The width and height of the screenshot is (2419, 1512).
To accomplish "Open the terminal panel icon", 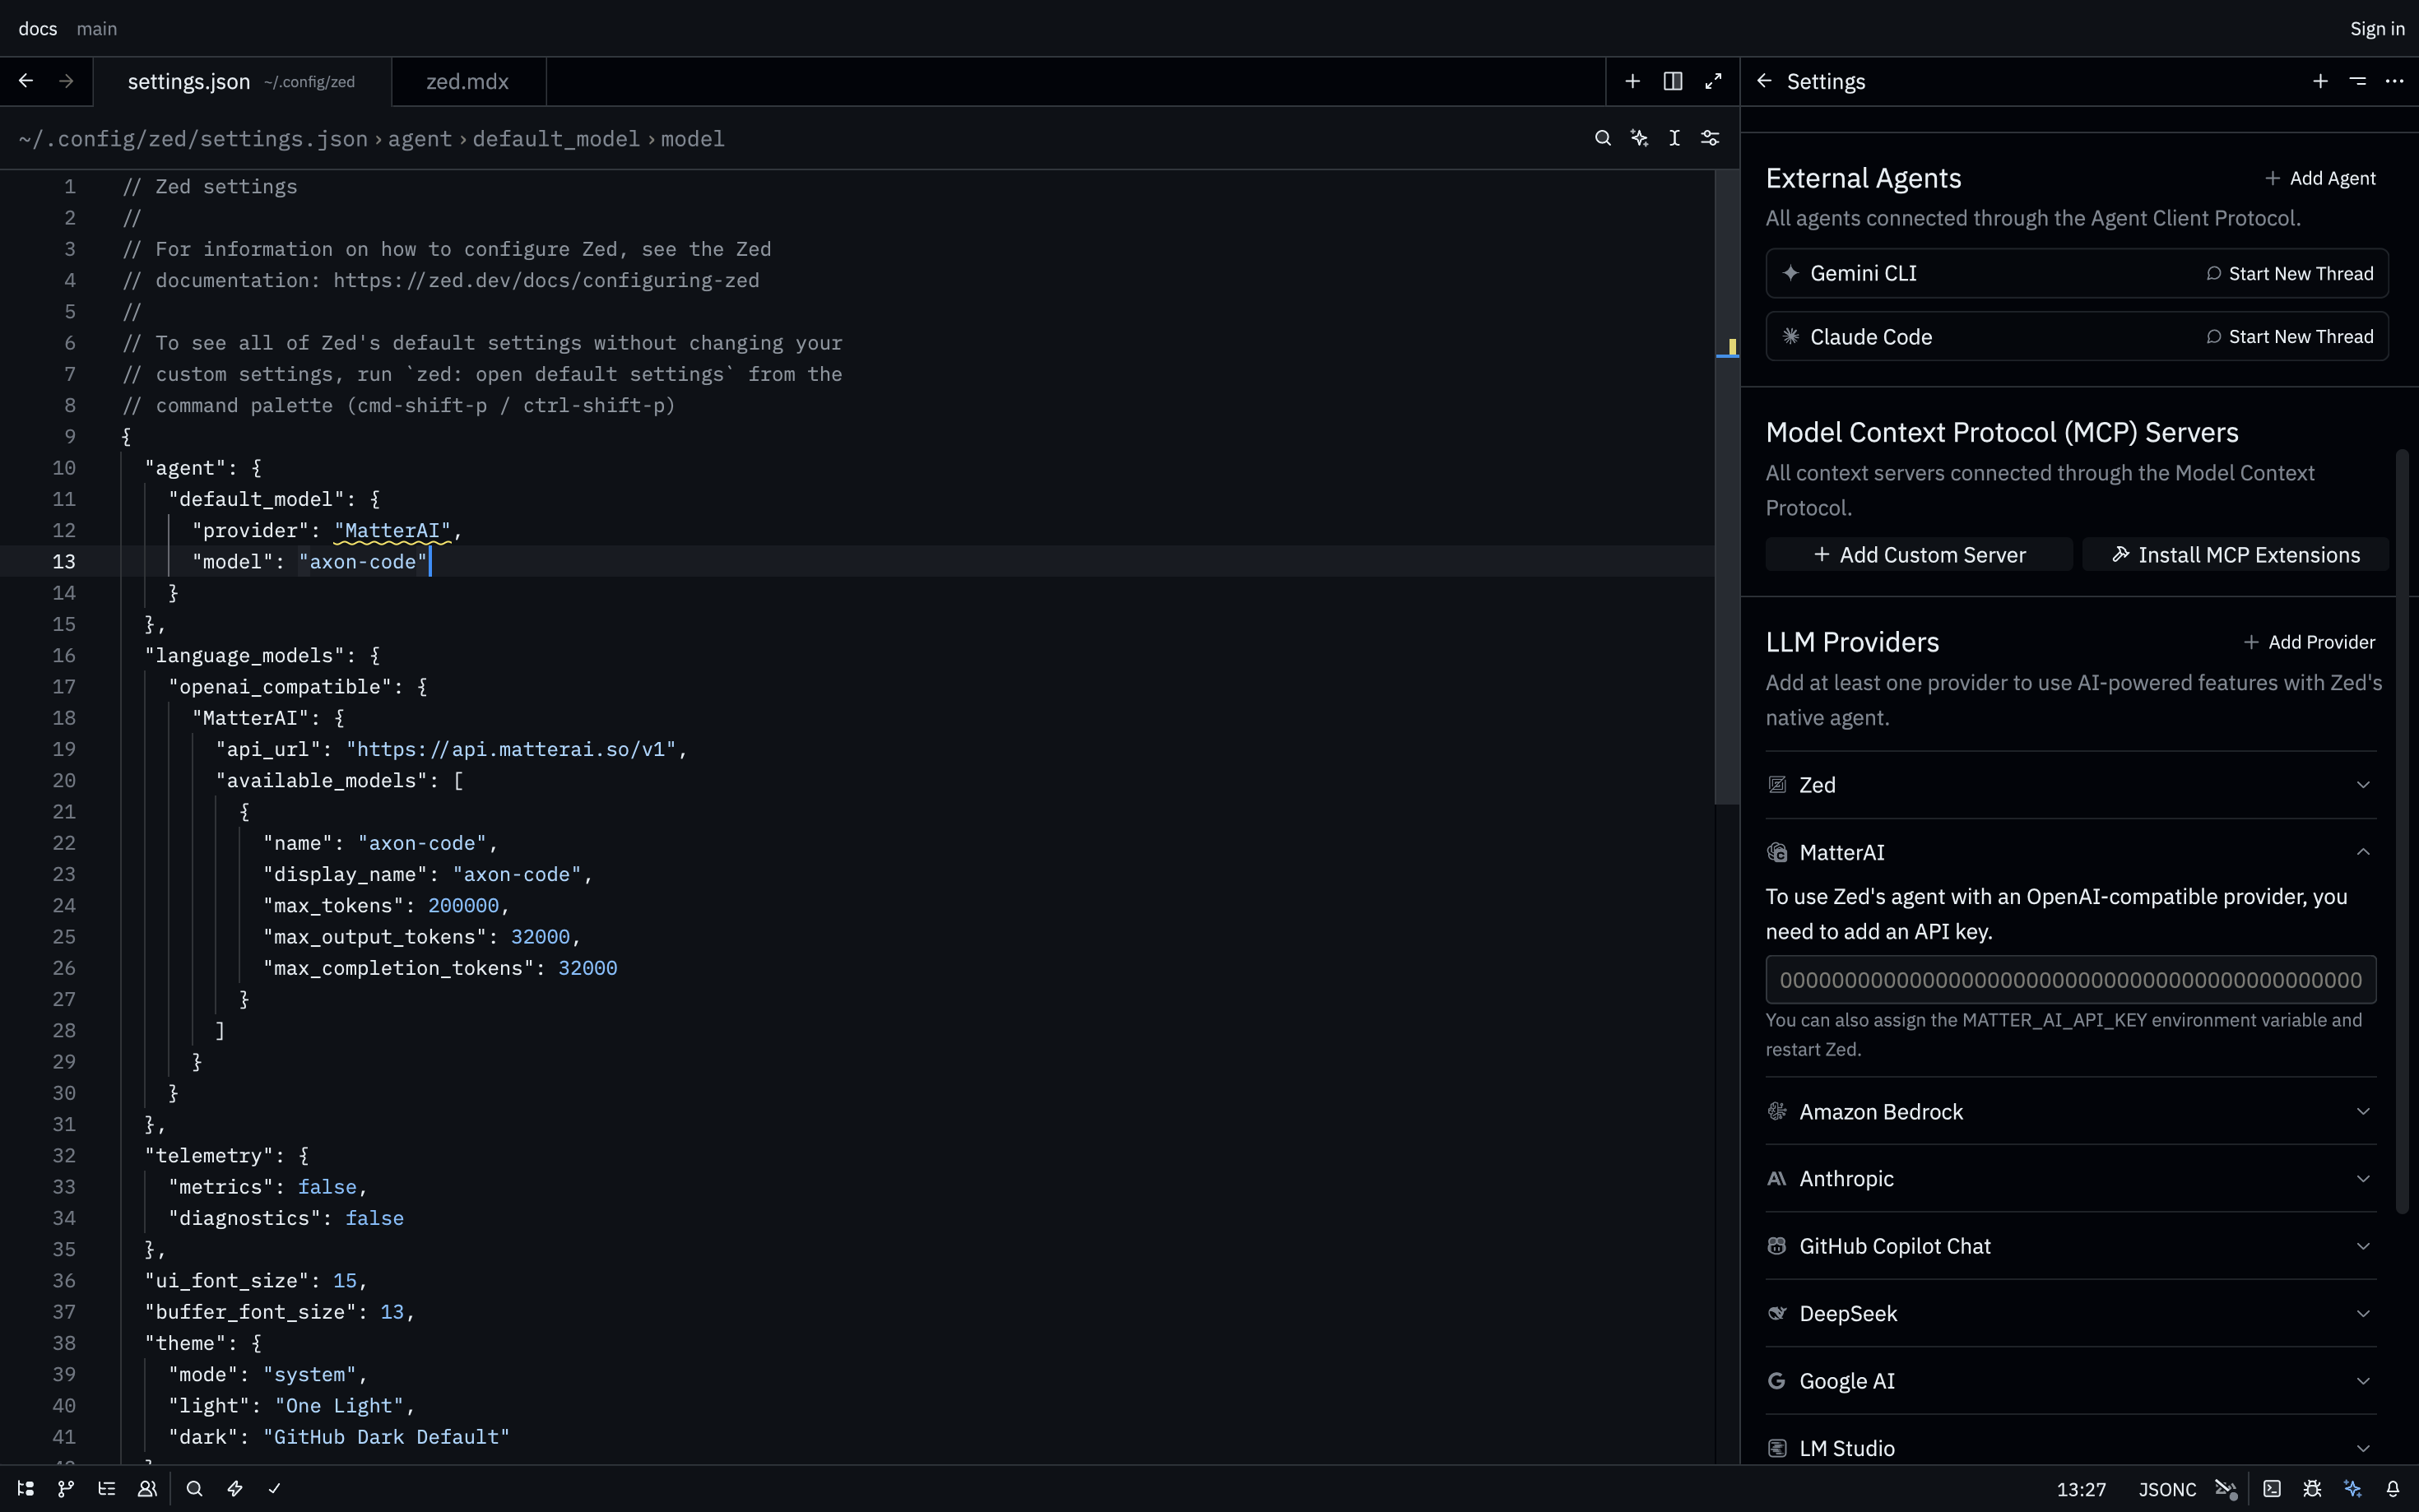I will (2272, 1488).
